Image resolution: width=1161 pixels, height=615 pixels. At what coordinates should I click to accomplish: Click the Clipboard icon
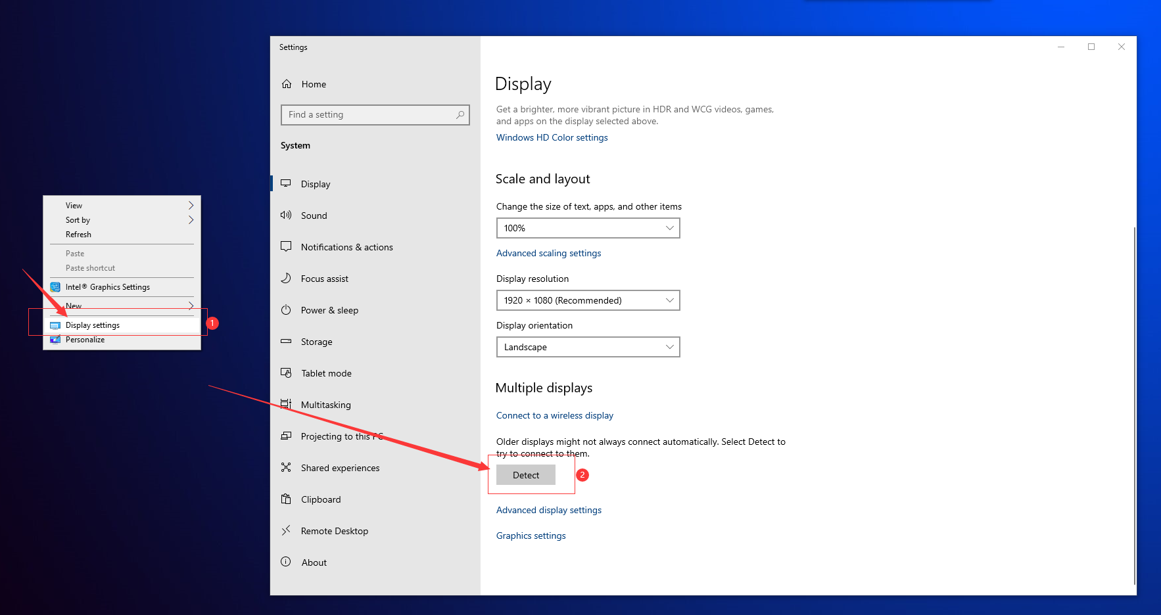pos(286,499)
